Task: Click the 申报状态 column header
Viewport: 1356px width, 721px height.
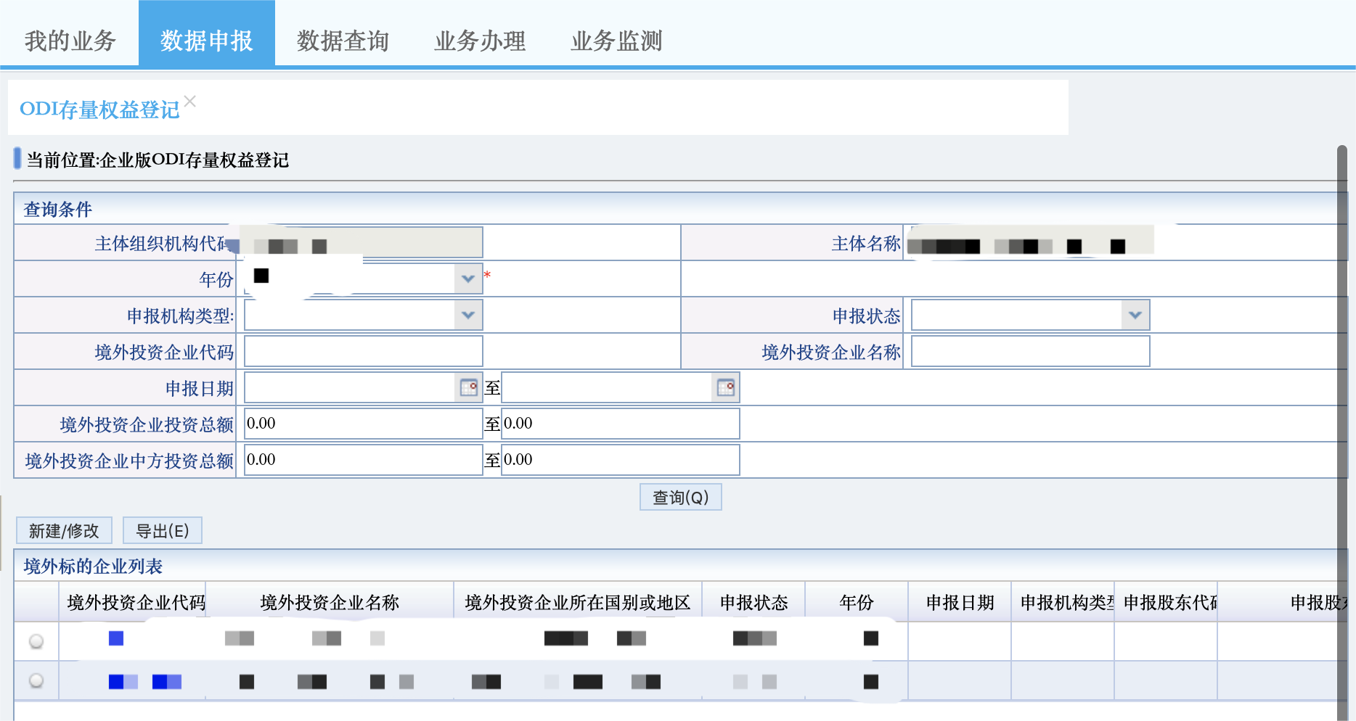Action: tap(753, 602)
